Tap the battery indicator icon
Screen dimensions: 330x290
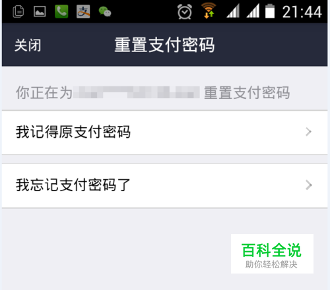270,11
